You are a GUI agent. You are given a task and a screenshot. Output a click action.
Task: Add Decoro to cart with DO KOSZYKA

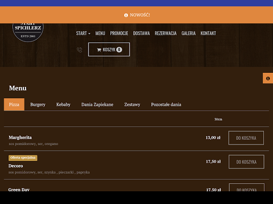coord(246,162)
